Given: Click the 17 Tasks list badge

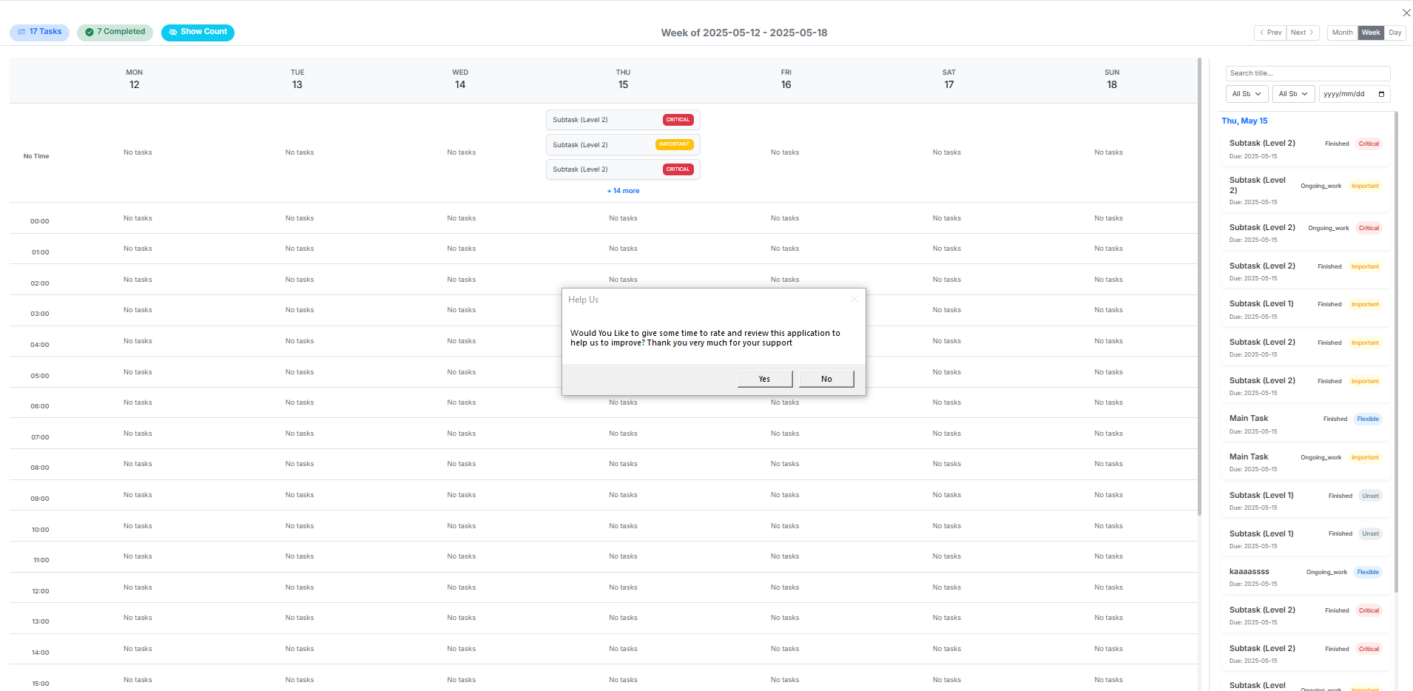Looking at the screenshot, I should click(x=39, y=32).
